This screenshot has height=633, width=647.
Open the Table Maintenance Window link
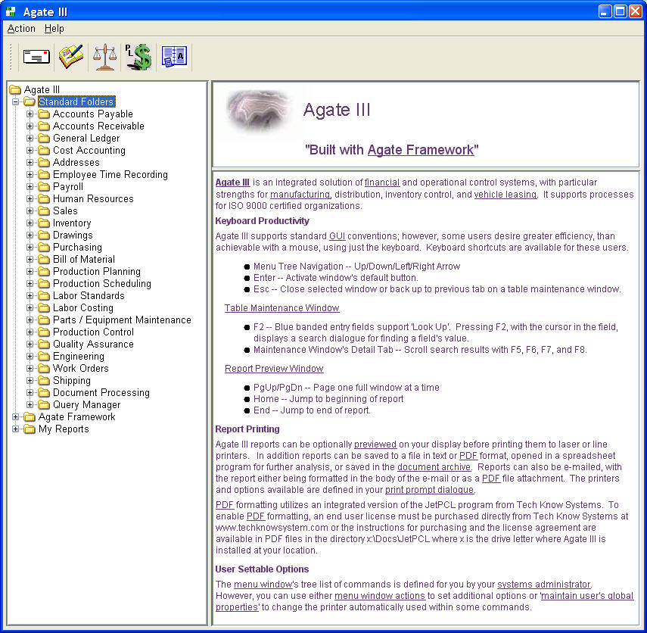tap(282, 308)
